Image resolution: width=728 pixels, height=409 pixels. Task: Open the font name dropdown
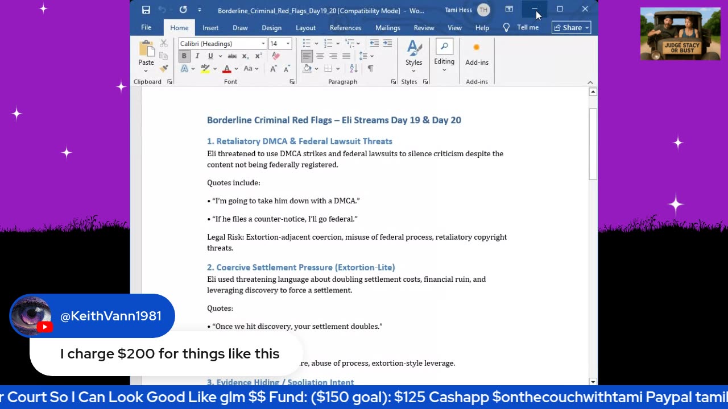[263, 44]
